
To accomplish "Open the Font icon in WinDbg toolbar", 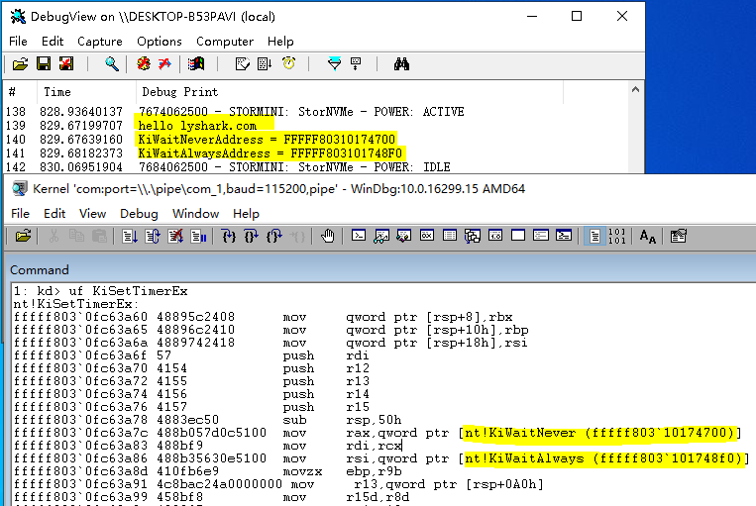I will [x=648, y=236].
